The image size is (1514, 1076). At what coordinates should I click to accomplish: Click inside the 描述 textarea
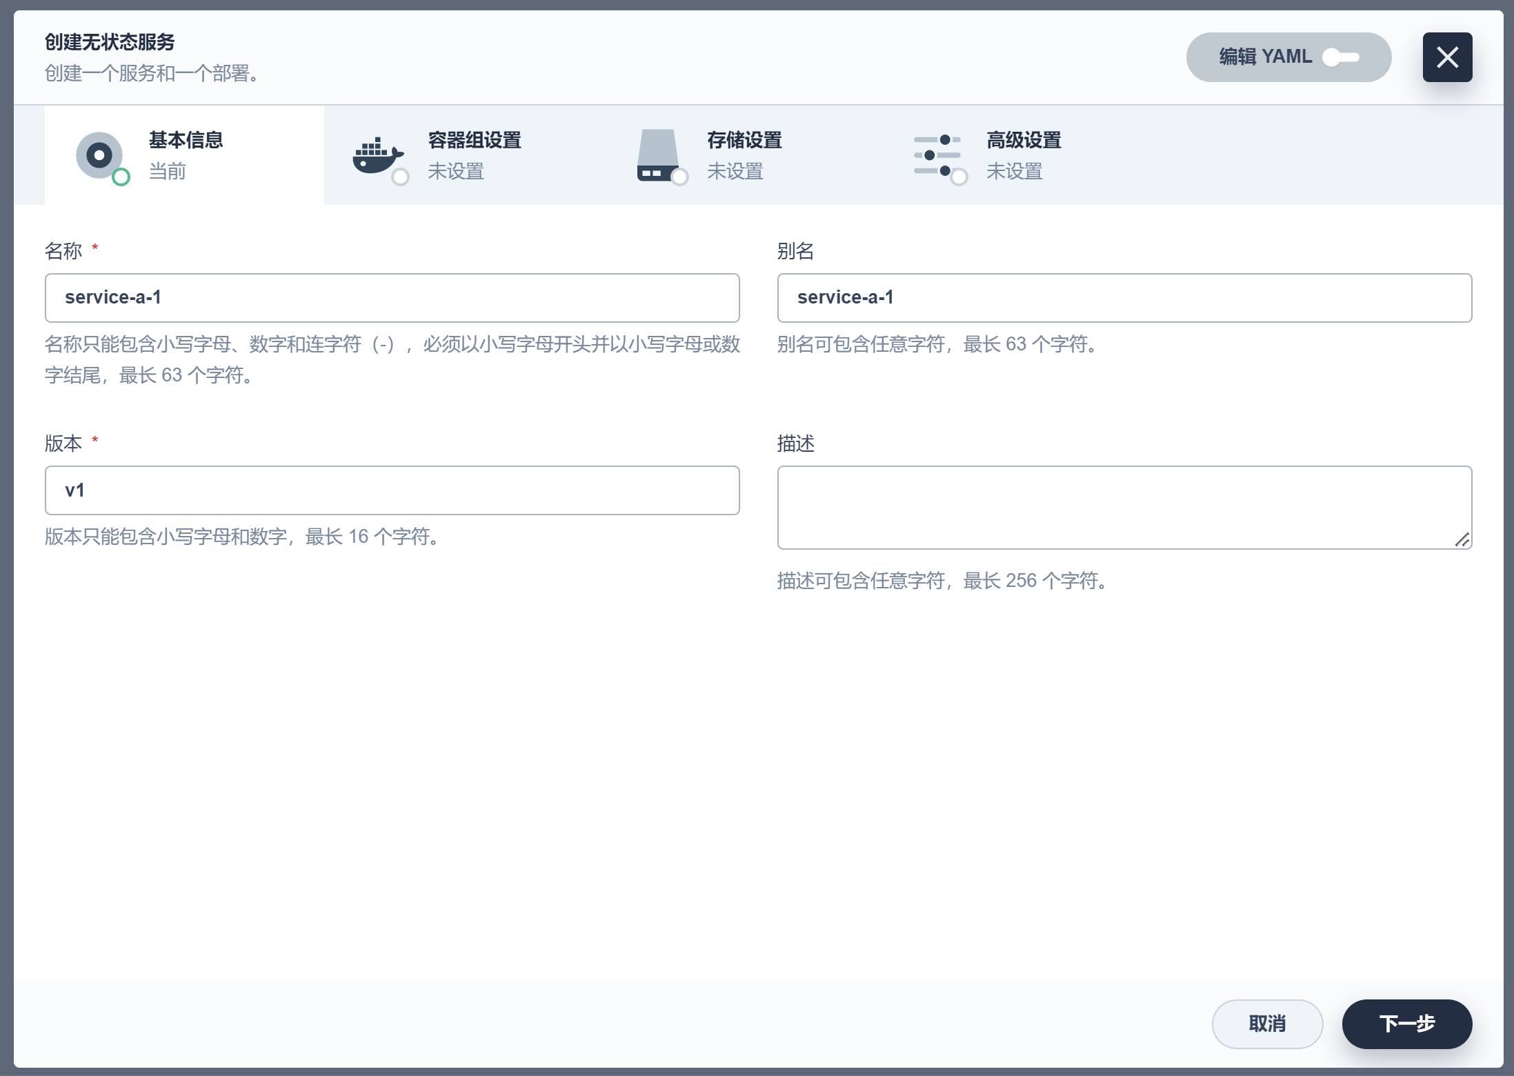(1124, 507)
